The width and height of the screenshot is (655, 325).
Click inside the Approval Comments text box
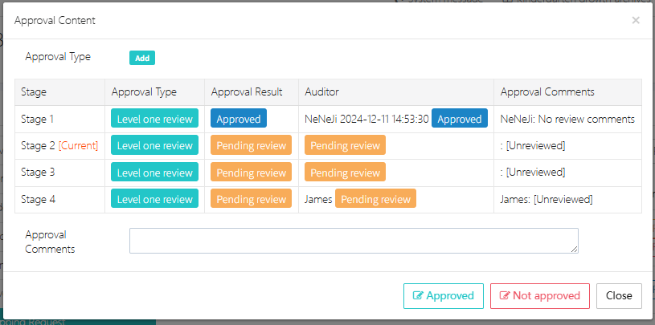[354, 241]
